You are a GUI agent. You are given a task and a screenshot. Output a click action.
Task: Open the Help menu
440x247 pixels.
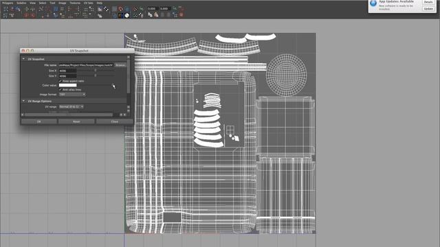99,3
